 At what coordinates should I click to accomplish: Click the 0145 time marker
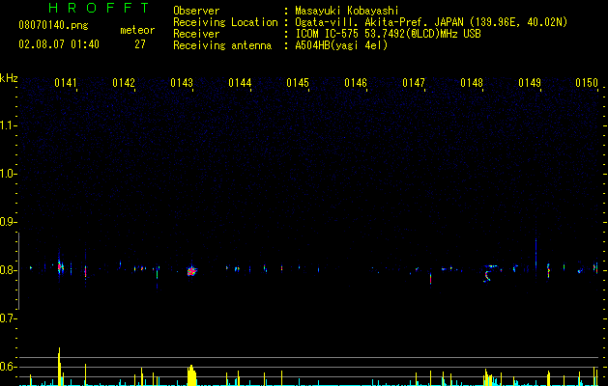pos(298,83)
